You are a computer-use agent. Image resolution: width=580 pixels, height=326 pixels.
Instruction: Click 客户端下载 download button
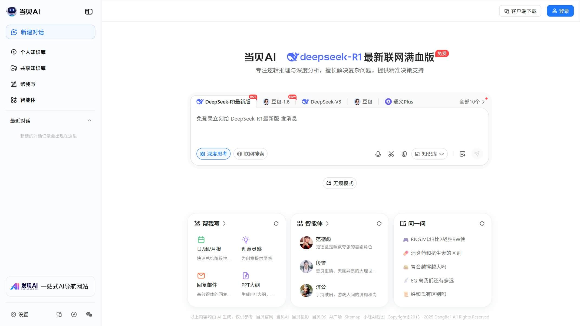[520, 11]
